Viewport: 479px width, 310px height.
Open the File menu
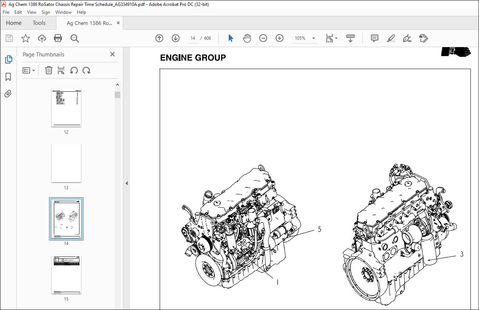click(6, 12)
